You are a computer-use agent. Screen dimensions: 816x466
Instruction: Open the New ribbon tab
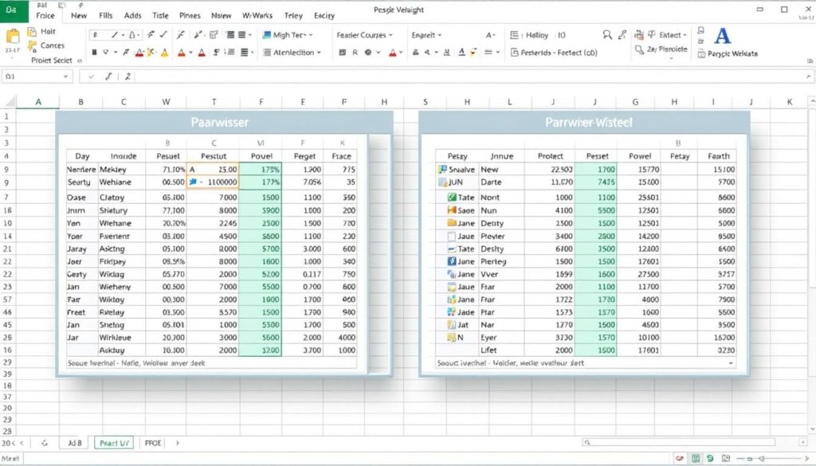pos(79,15)
